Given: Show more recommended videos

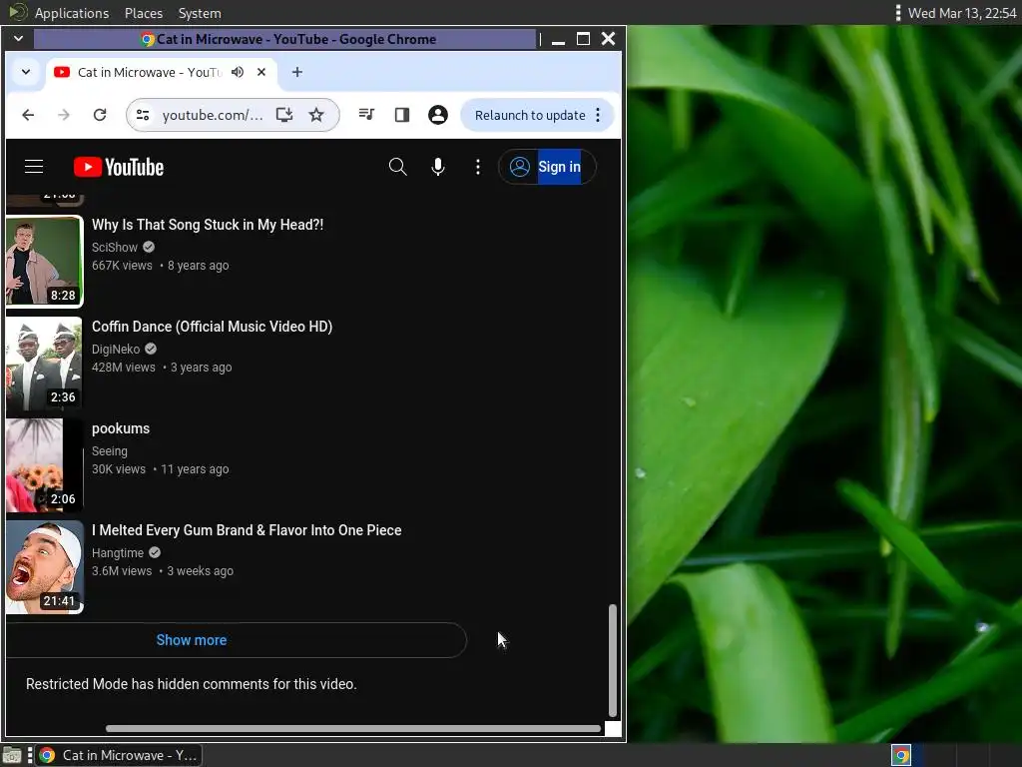Looking at the screenshot, I should [x=192, y=640].
